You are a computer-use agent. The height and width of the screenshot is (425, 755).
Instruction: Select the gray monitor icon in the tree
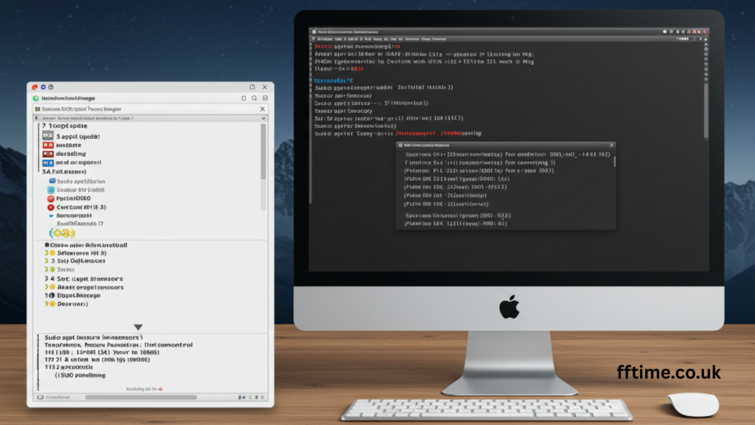click(x=48, y=136)
